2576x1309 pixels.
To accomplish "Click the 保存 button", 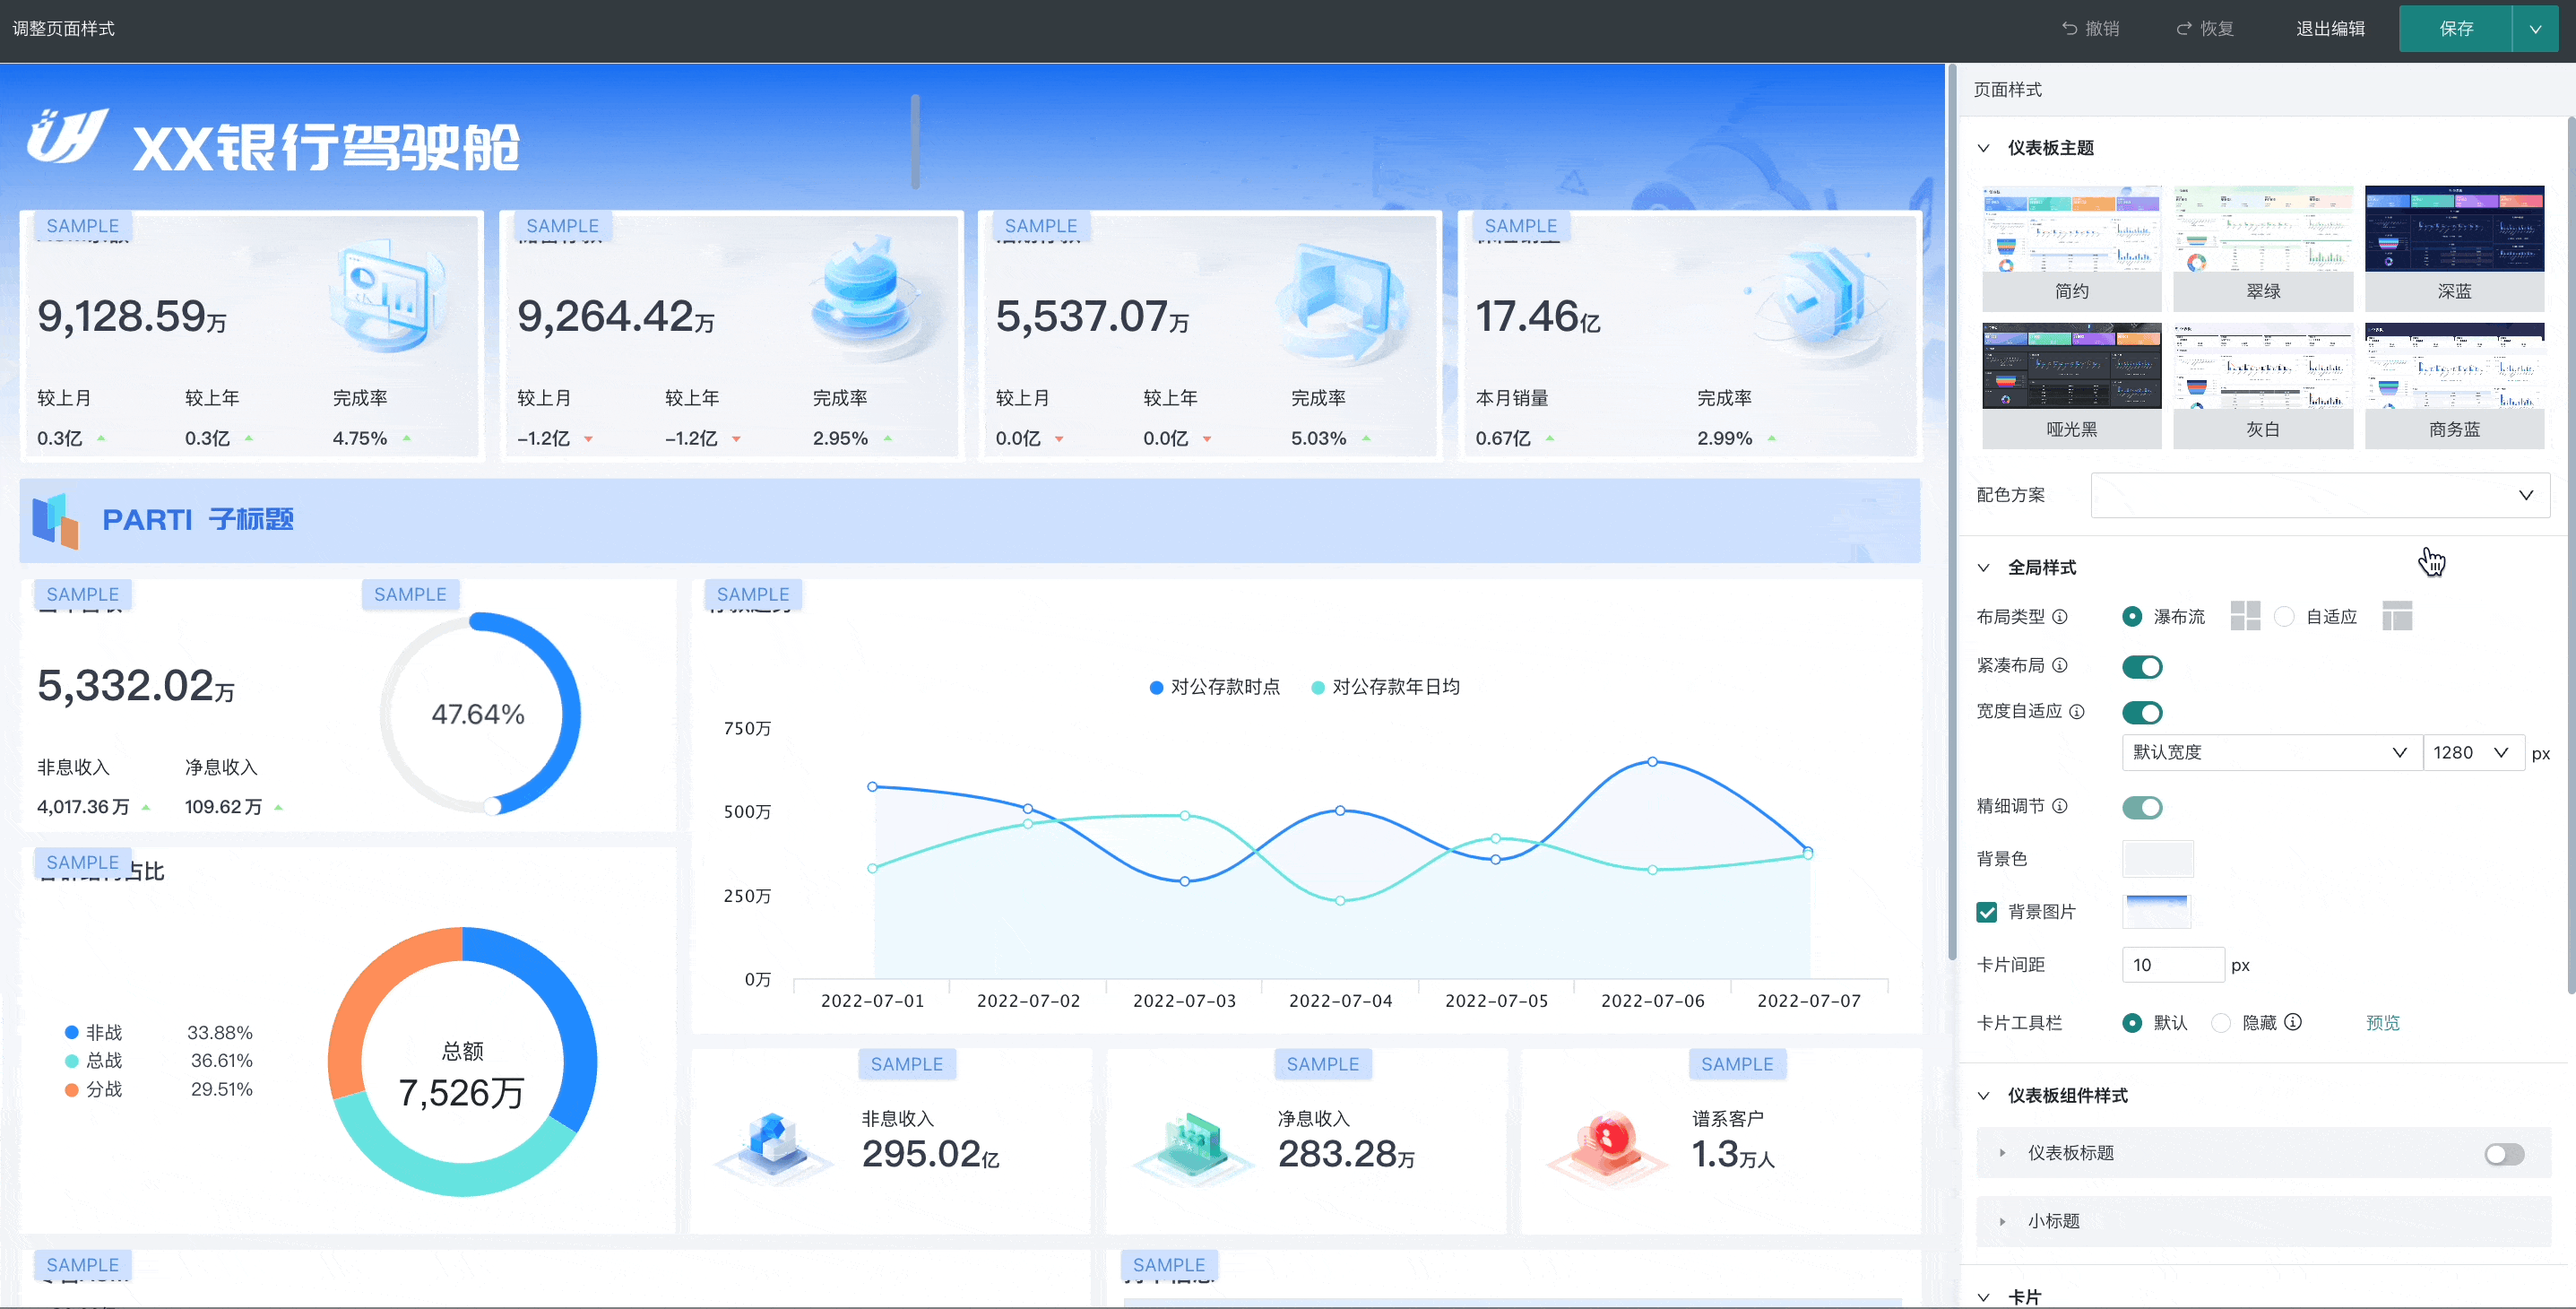I will coord(2455,29).
